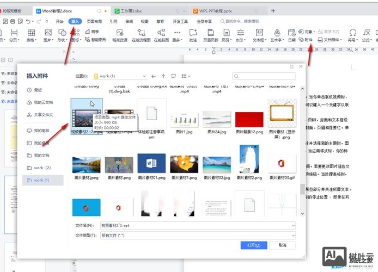Viewport: 378px width, 272px height.
Task: Switch to the 页面布局 (page layout) ribbon tab
Action: (94, 21)
